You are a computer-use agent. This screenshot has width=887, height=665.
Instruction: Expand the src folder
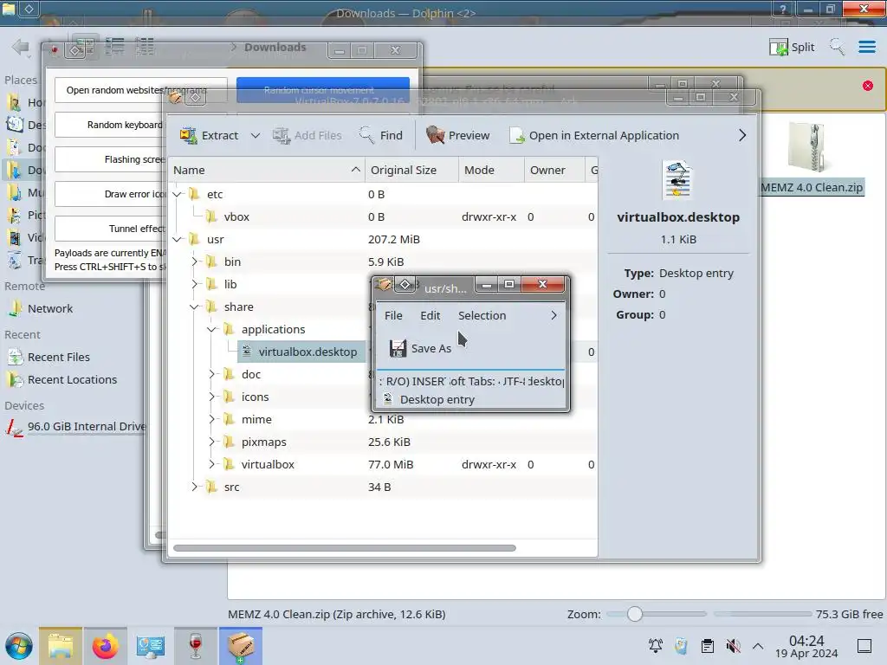(x=194, y=487)
